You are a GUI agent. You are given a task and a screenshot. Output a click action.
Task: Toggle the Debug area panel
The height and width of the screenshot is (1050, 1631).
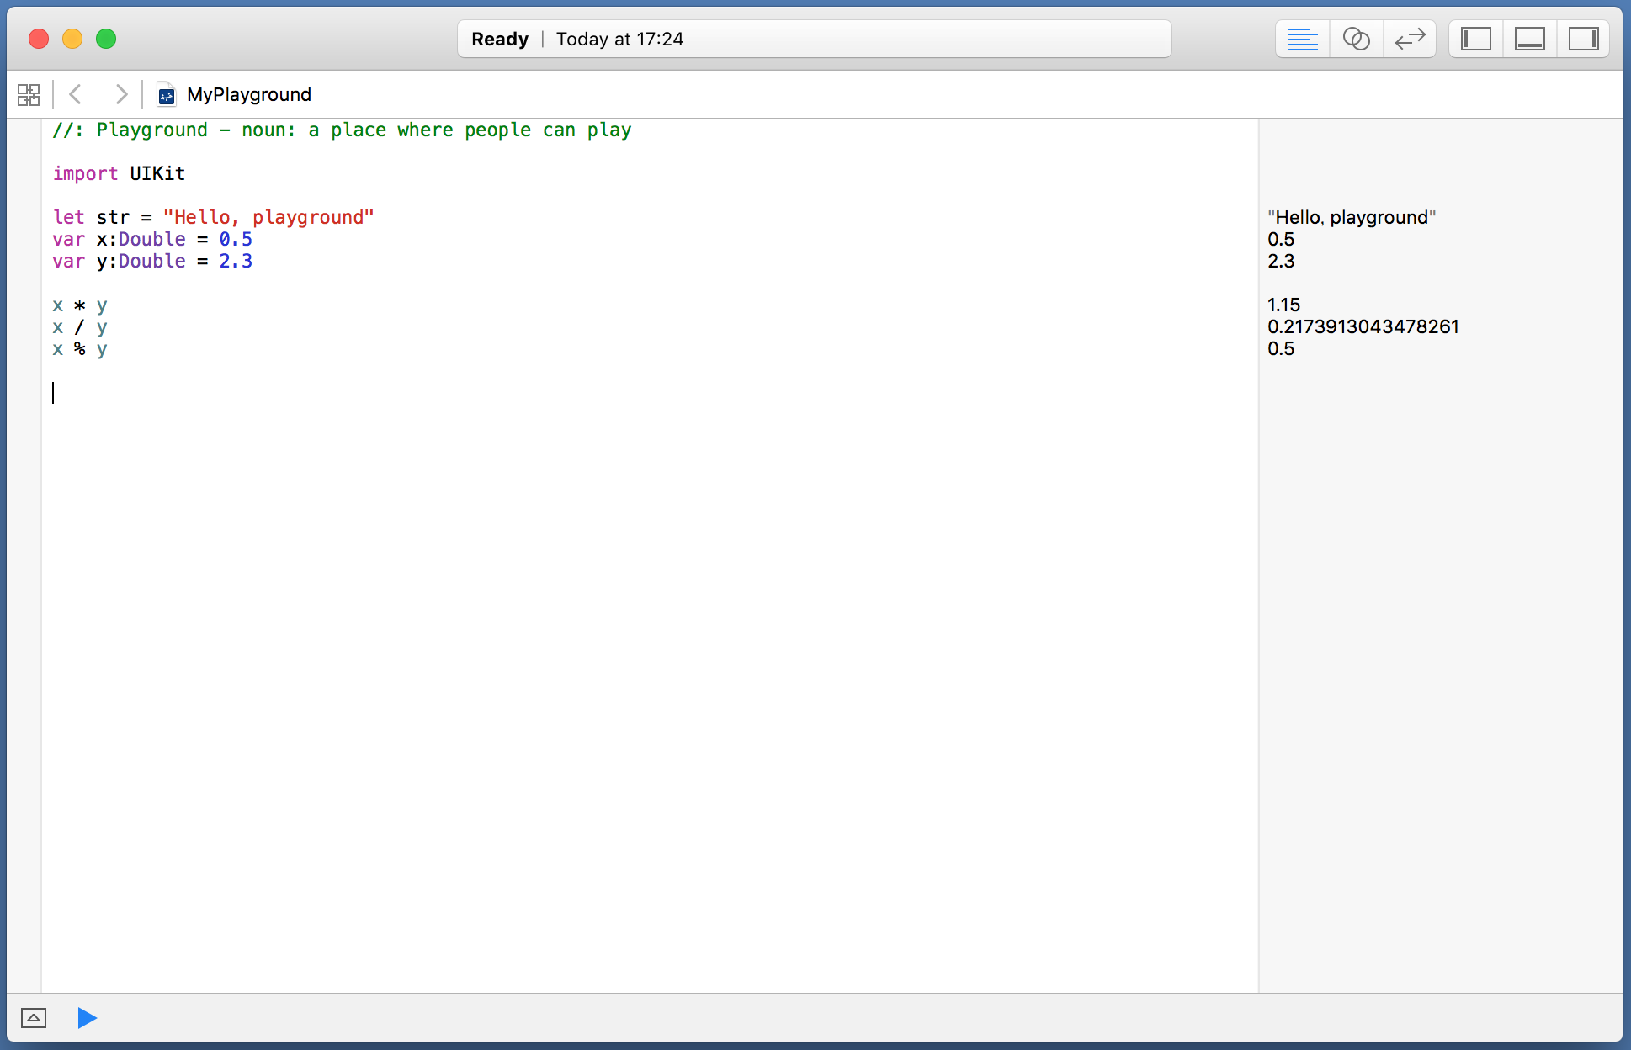tap(1529, 39)
